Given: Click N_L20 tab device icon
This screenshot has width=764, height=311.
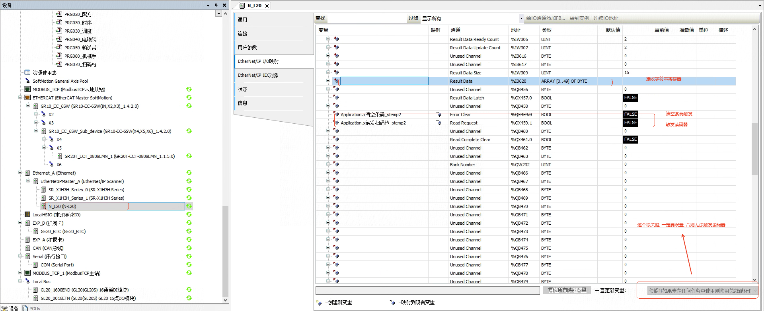Looking at the screenshot, I should [242, 6].
